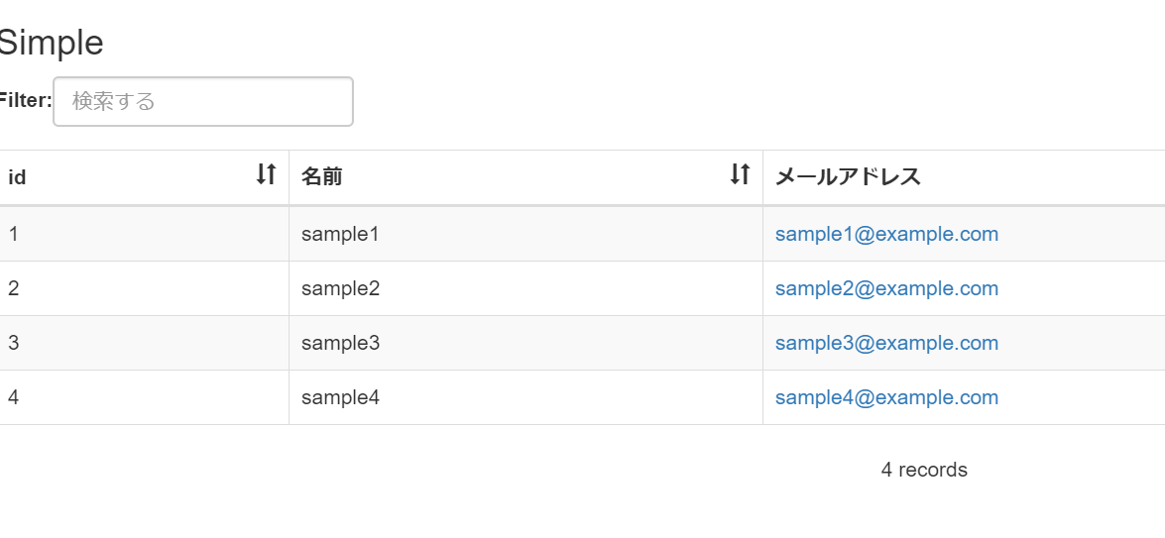The image size is (1165, 538).
Task: Click the 名前 column header label
Action: [322, 177]
